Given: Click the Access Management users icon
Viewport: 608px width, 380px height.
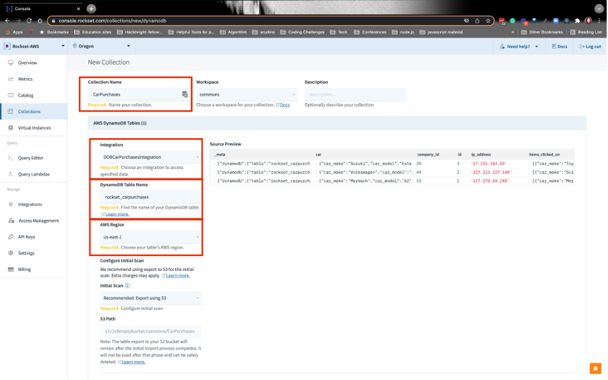Looking at the screenshot, I should pyautogui.click(x=11, y=220).
